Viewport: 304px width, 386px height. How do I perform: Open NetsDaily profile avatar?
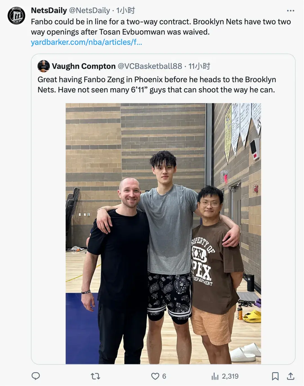click(16, 15)
